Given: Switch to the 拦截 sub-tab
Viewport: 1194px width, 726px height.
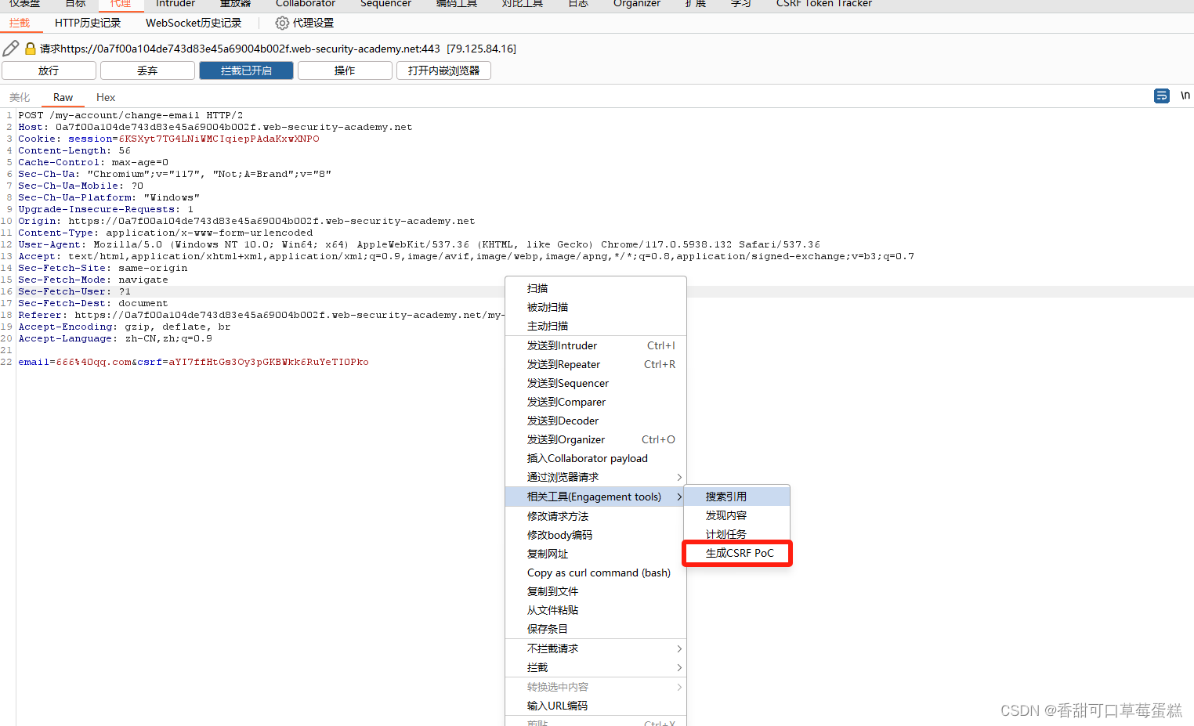Looking at the screenshot, I should (20, 23).
